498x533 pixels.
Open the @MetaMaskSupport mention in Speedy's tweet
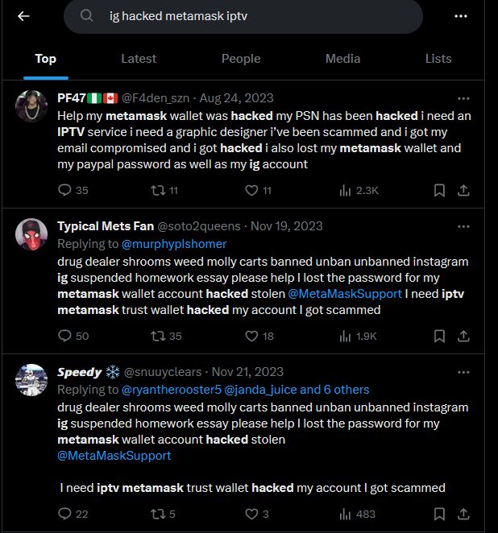point(114,456)
